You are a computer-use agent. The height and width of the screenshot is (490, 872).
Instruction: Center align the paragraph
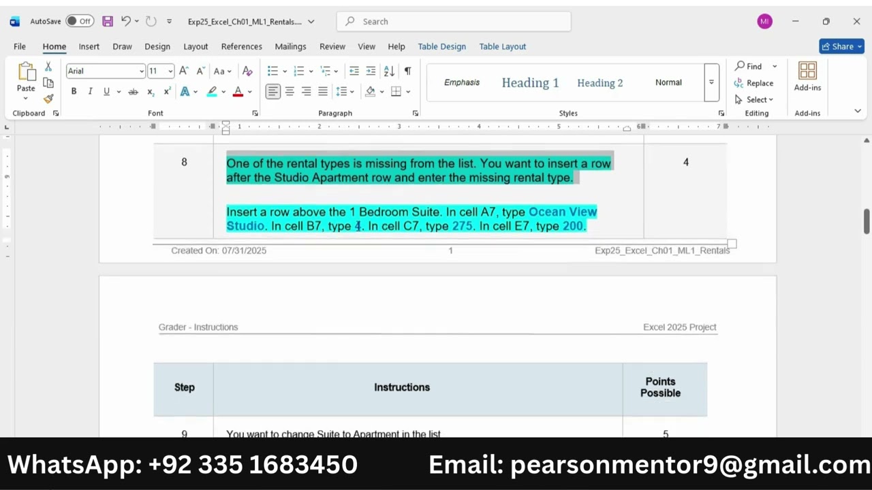click(x=290, y=91)
